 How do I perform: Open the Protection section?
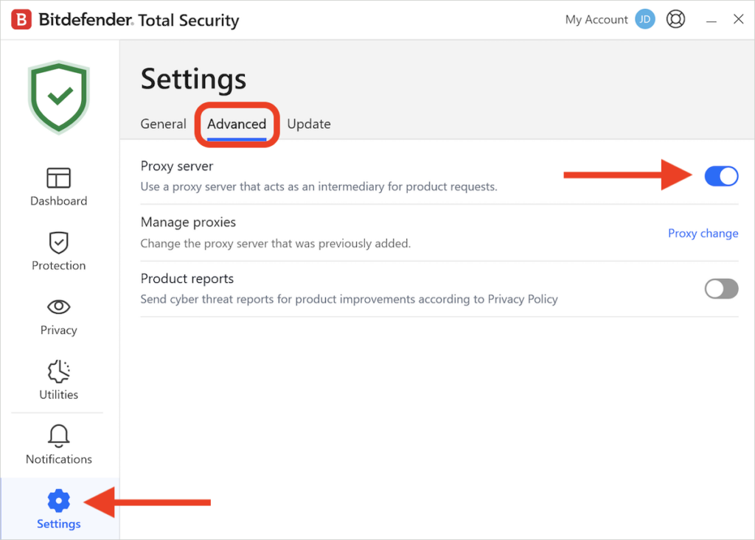pos(58,251)
